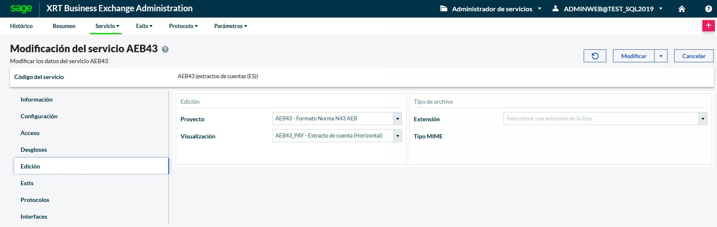Open the Protocolo menu

tap(183, 26)
